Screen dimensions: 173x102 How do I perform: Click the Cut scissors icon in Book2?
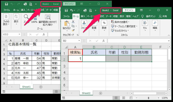[x=73, y=22]
